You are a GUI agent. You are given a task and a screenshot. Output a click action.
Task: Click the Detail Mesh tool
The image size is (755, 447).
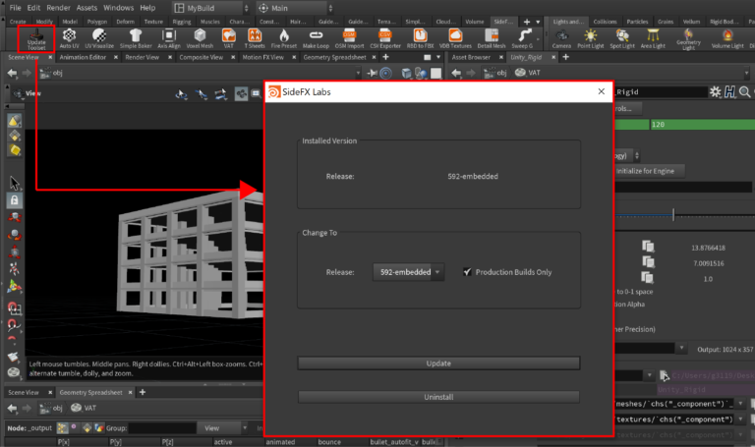coord(492,38)
